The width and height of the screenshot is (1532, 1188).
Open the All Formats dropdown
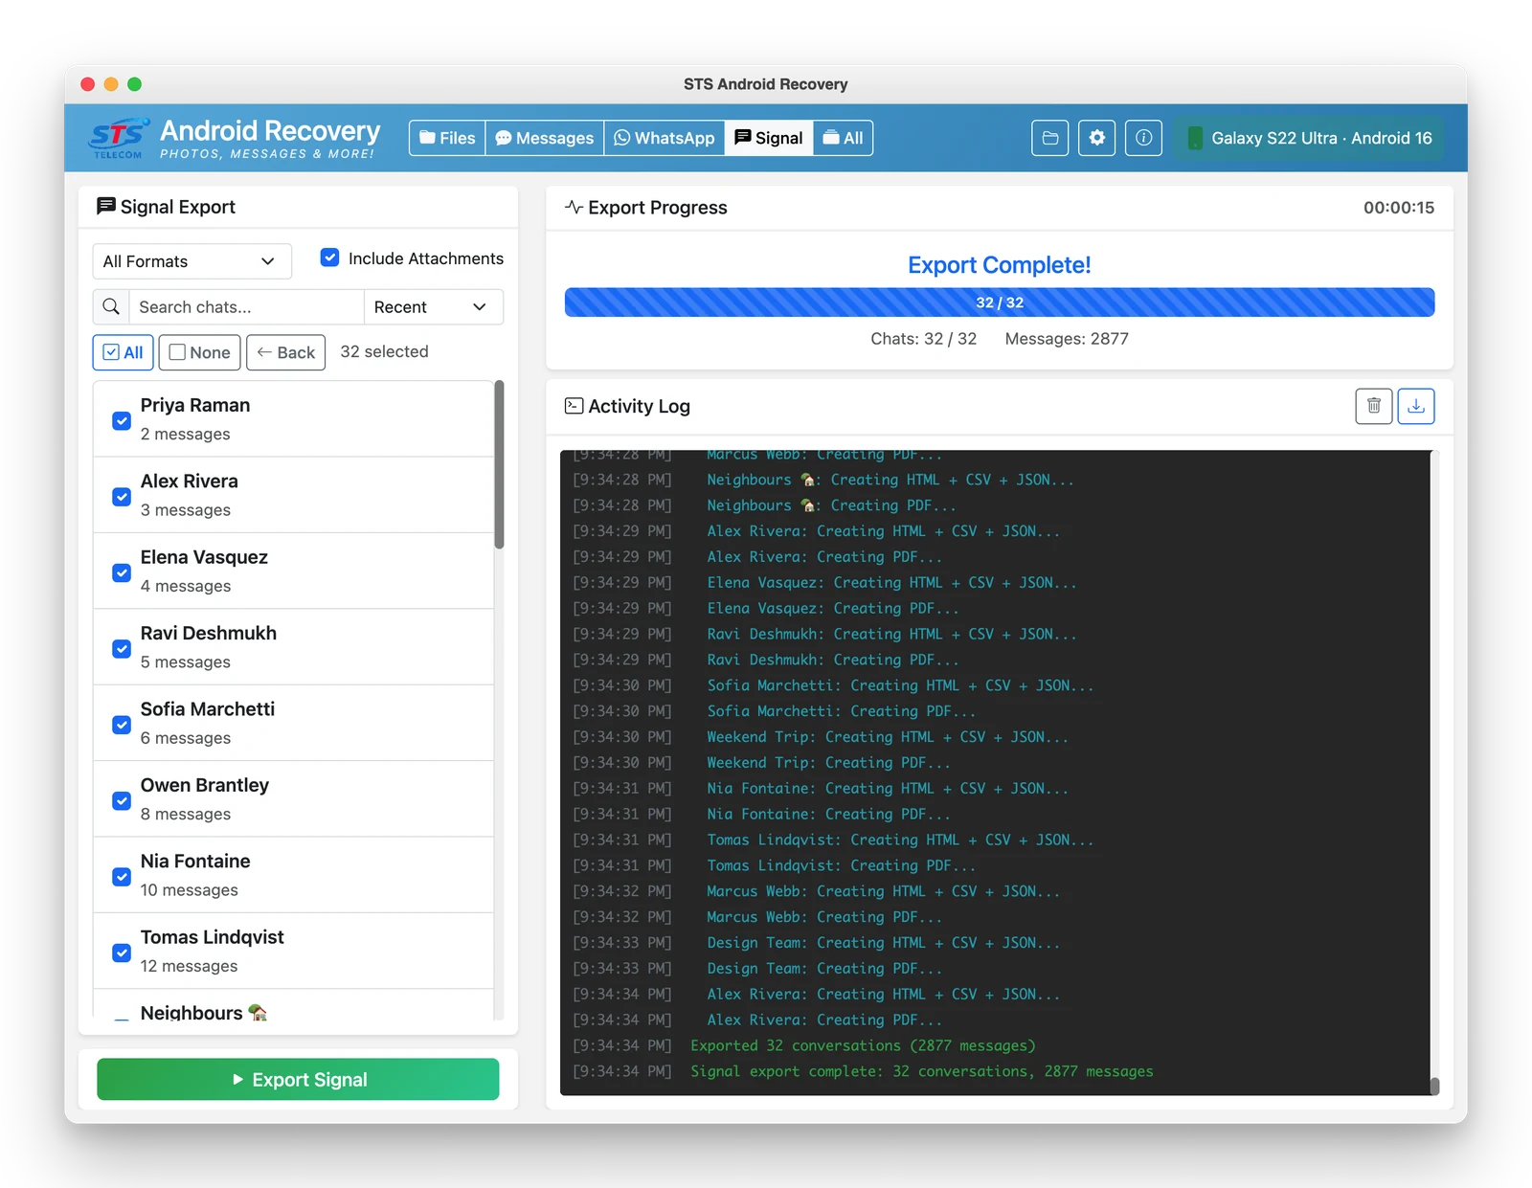pyautogui.click(x=191, y=261)
